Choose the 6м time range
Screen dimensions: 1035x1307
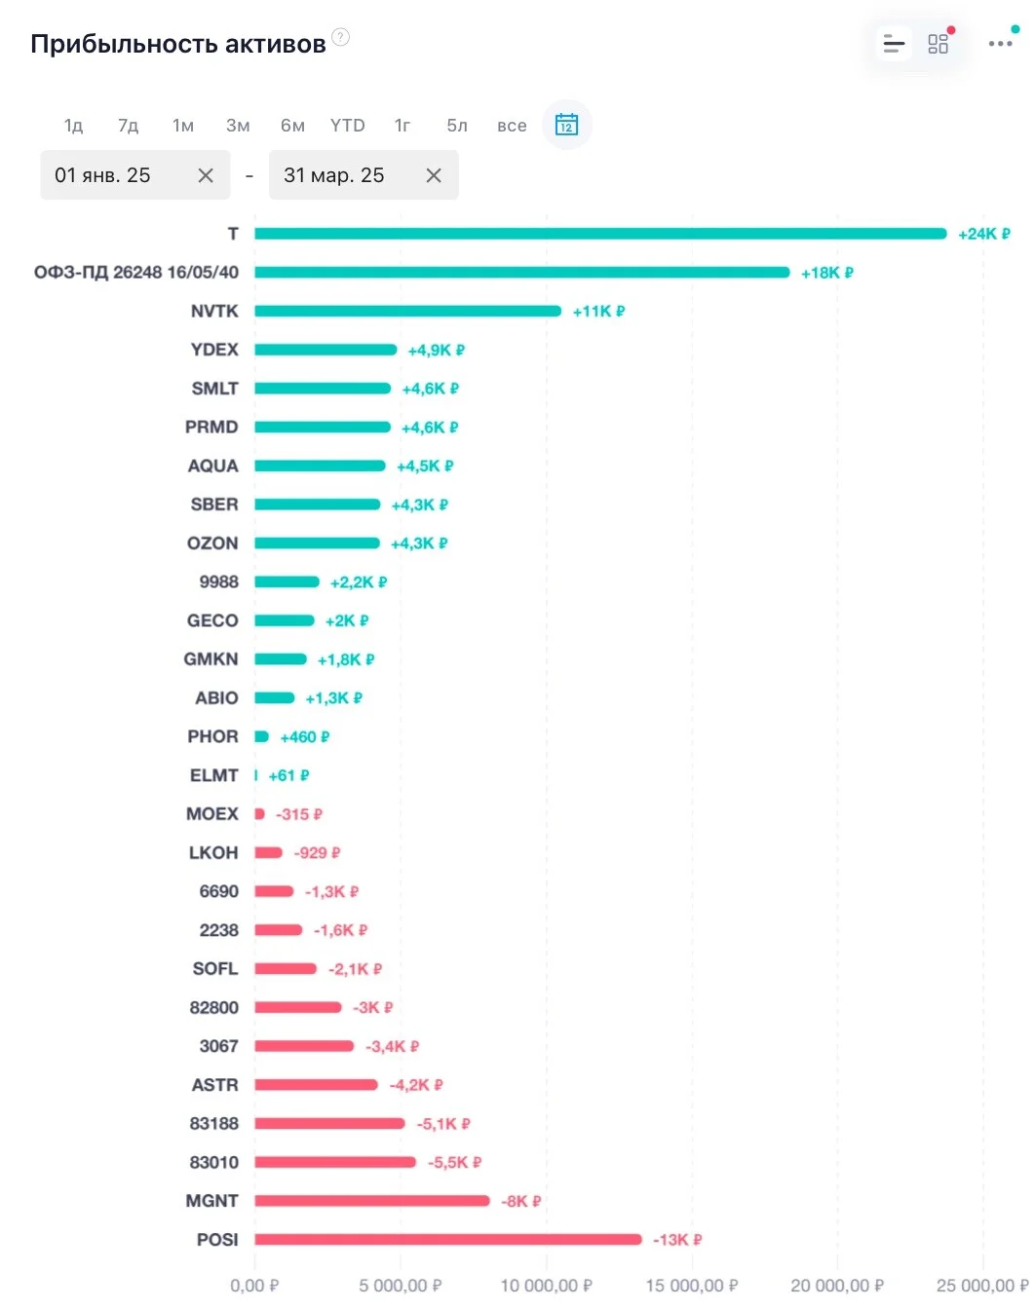click(x=292, y=126)
